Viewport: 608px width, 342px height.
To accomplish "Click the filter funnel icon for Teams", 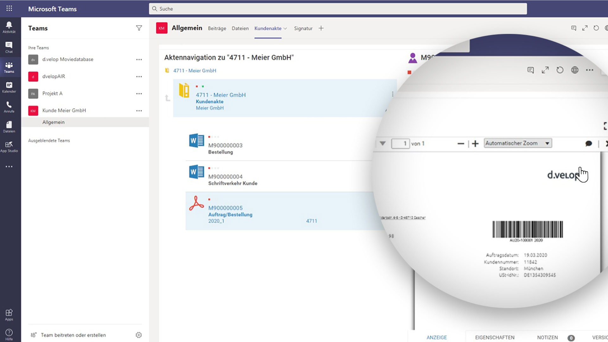I will 139,28.
